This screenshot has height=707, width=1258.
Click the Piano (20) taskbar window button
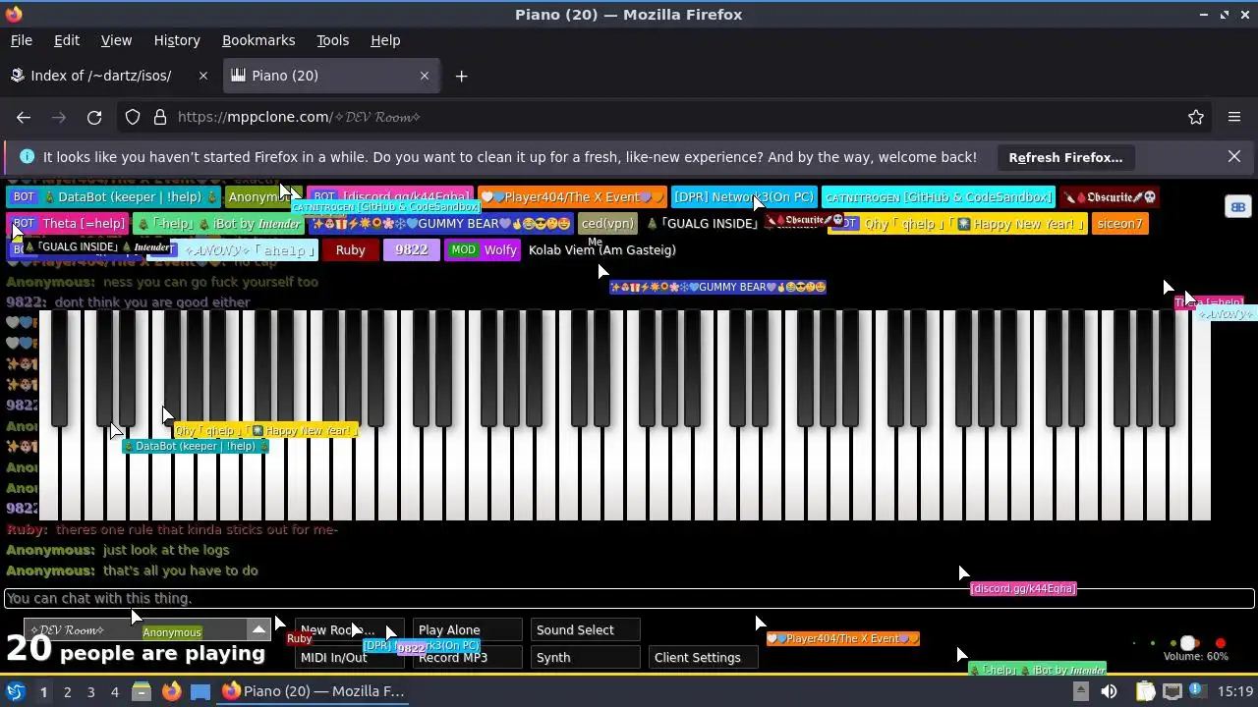[x=314, y=691]
